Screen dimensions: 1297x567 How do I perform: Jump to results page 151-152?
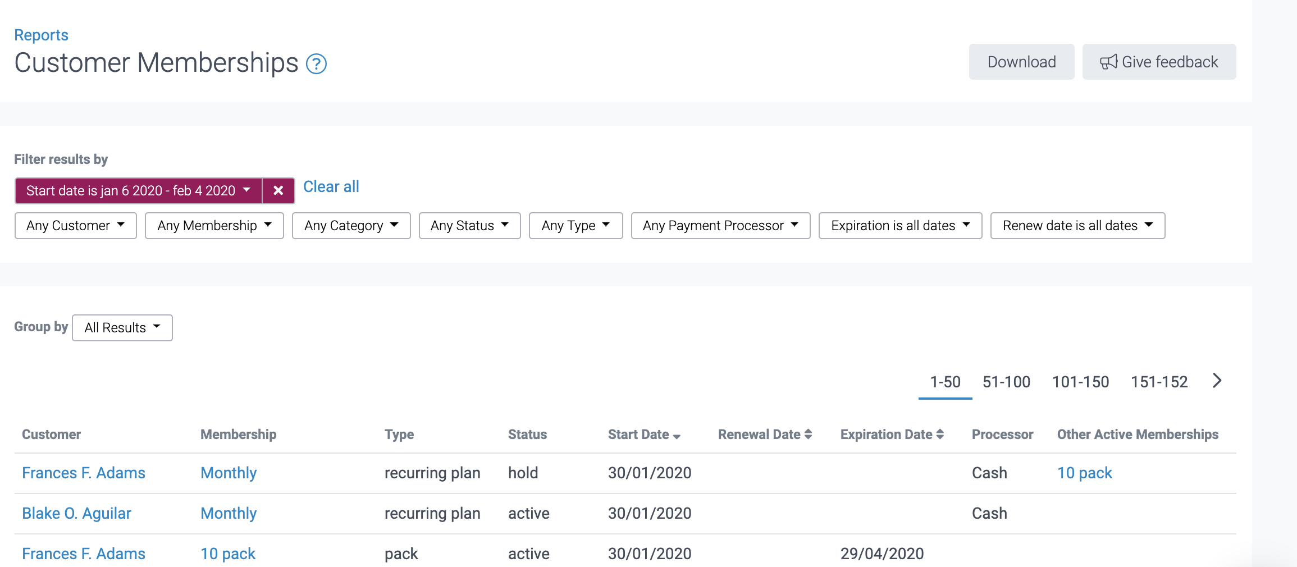pos(1158,382)
